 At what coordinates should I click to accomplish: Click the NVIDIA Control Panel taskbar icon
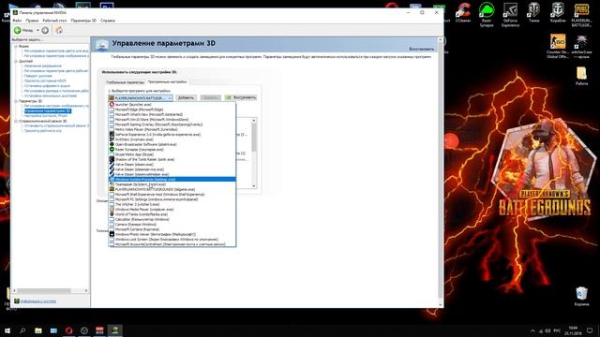click(x=114, y=330)
